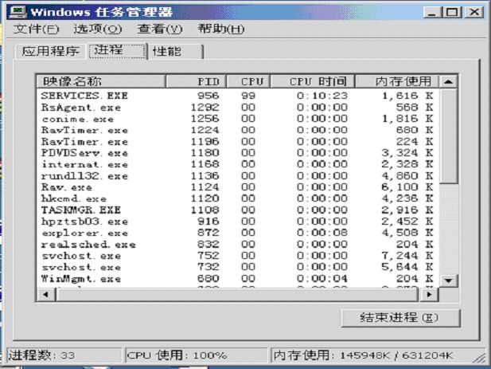
Task: Select the 进程 tab
Action: 118,50
